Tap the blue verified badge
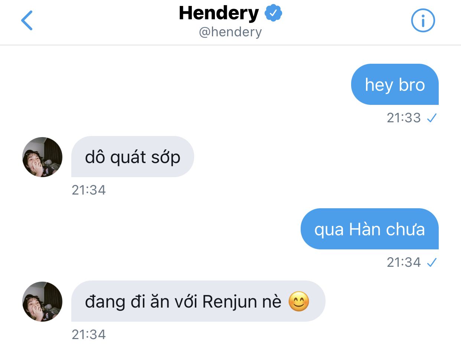The image size is (461, 355). [273, 13]
